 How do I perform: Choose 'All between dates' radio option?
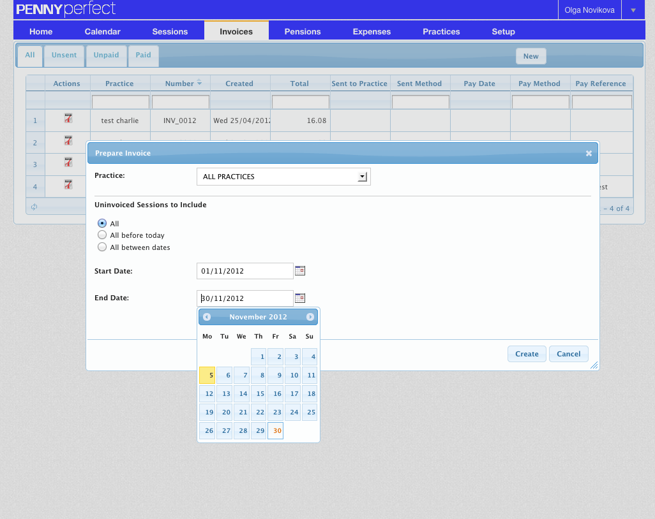pyautogui.click(x=102, y=247)
